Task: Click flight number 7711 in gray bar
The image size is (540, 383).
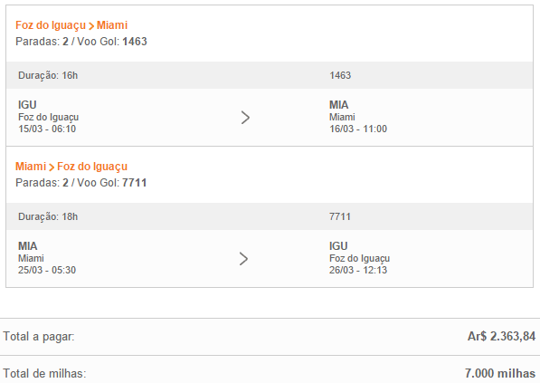Action: coord(340,216)
